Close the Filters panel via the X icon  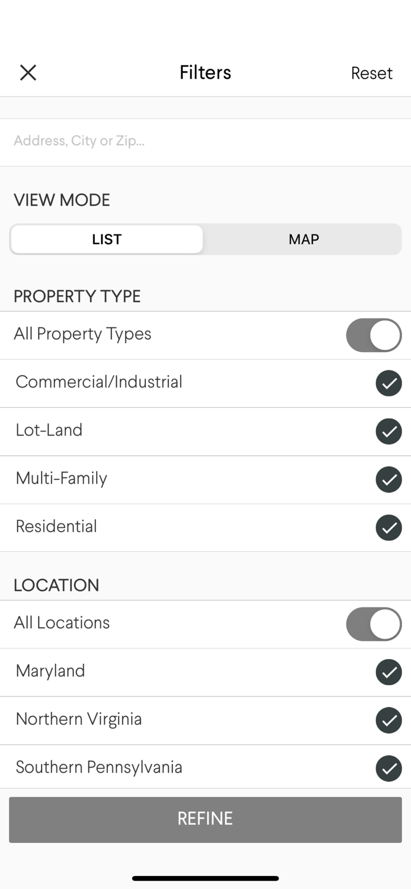click(27, 72)
